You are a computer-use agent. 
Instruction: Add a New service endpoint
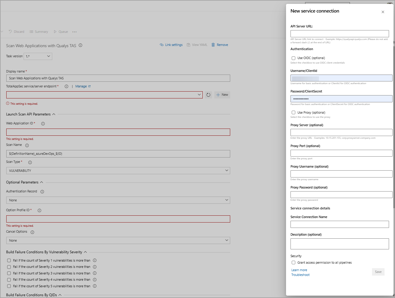click(x=222, y=95)
